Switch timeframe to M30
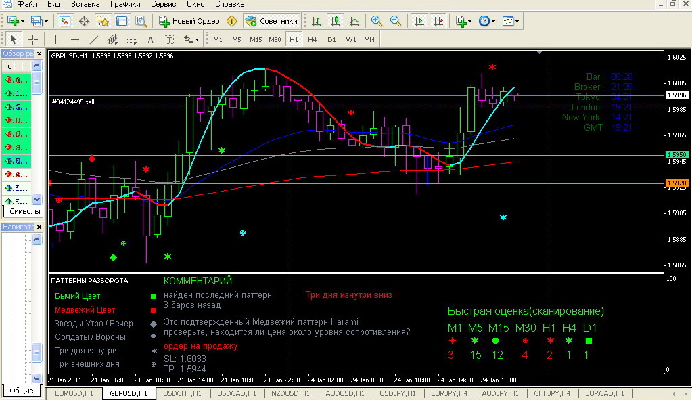Image resolution: width=692 pixels, height=400 pixels. point(275,39)
